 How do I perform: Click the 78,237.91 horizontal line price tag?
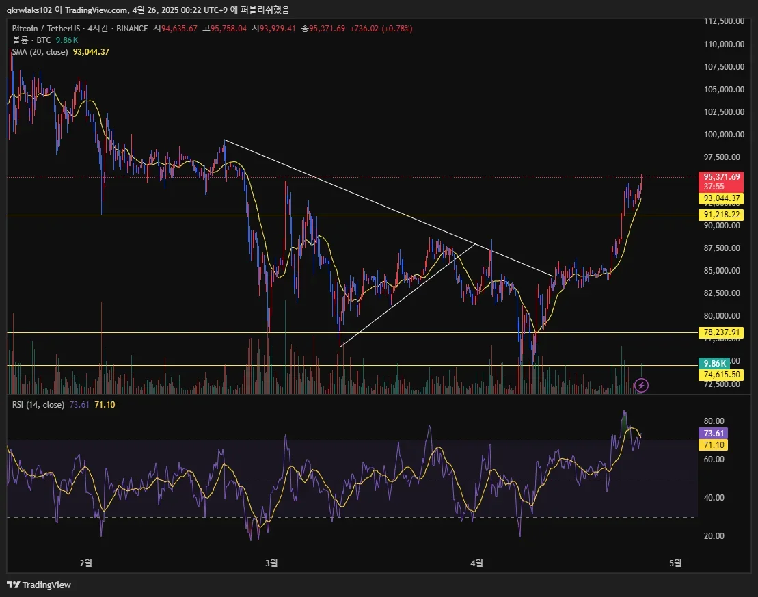[x=721, y=332]
